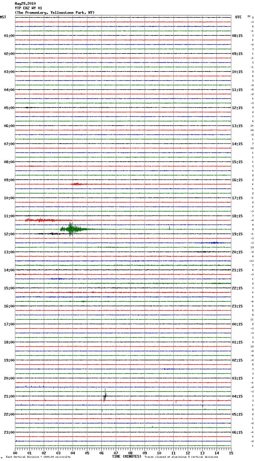255x461 pixels.
Task: Click the '05:00' MST time label
Action: (9, 108)
